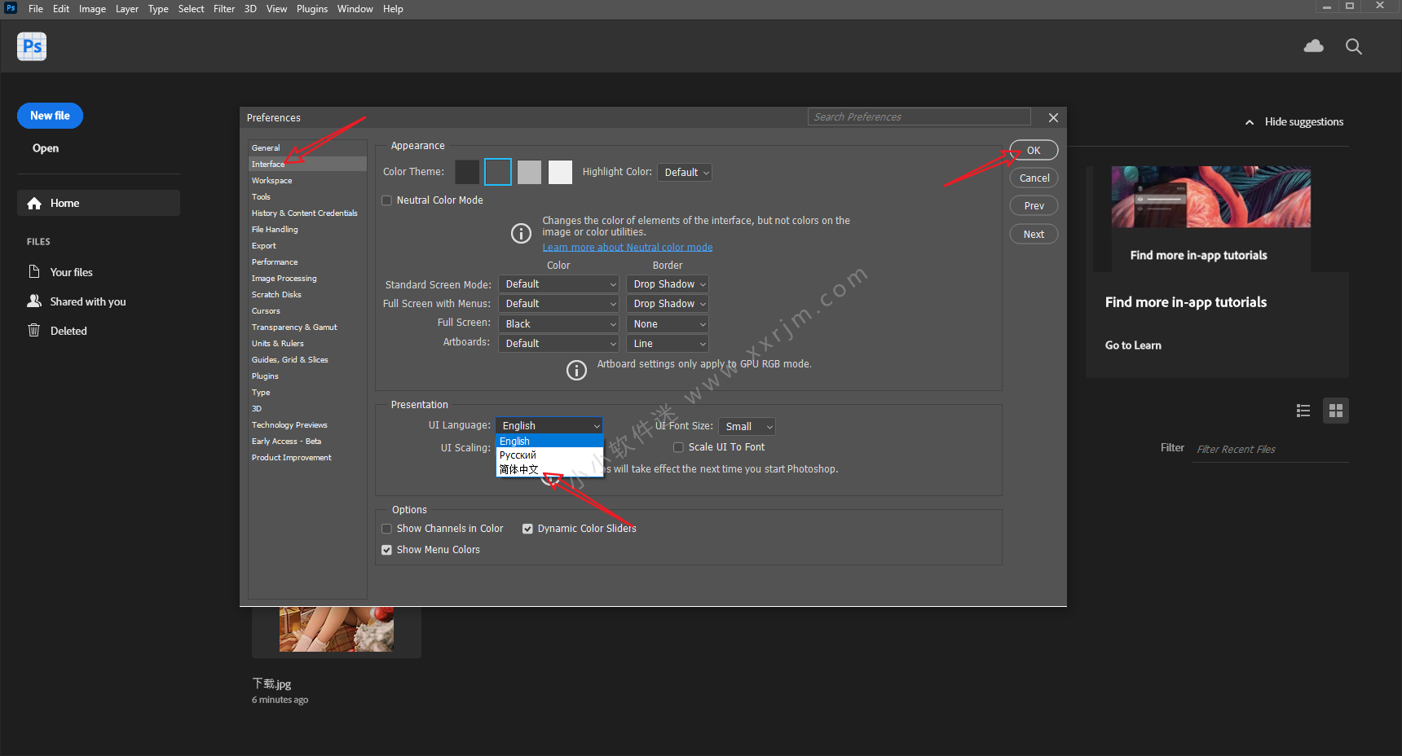Open Standard Screen Mode border dropdown
The image size is (1402, 756).
(x=668, y=284)
